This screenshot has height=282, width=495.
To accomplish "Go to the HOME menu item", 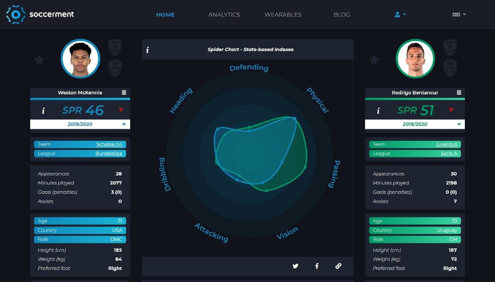I will 166,15.
